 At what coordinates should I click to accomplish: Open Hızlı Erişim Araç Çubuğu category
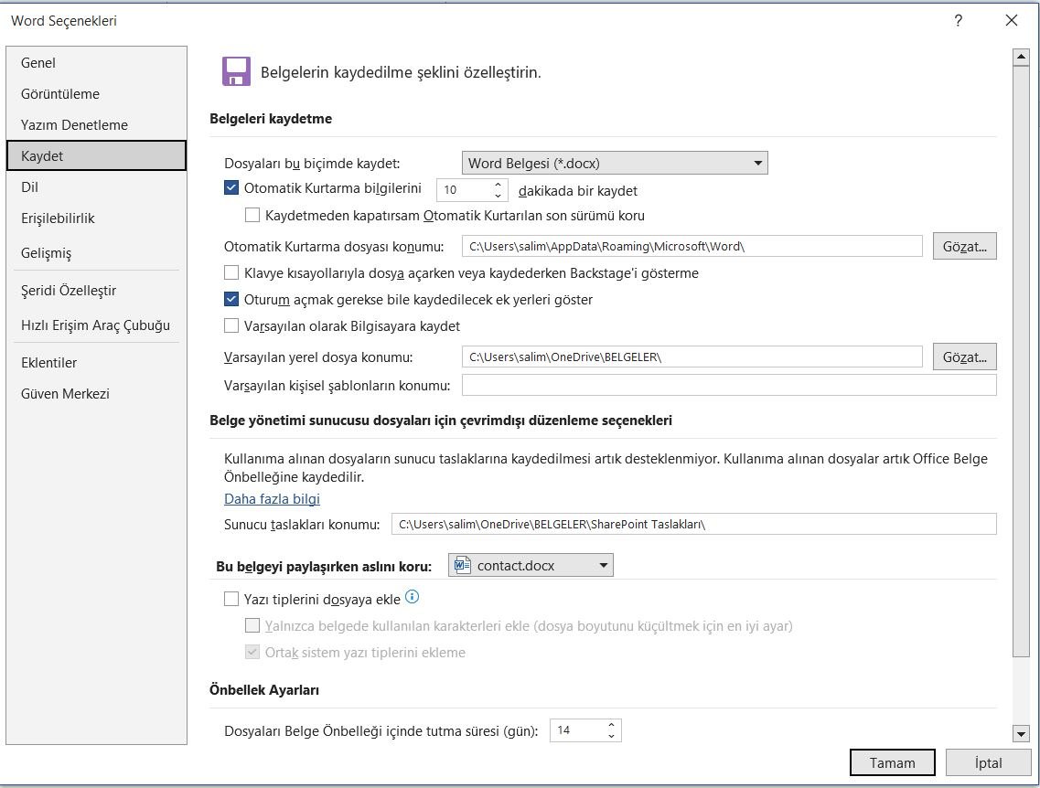(x=96, y=325)
